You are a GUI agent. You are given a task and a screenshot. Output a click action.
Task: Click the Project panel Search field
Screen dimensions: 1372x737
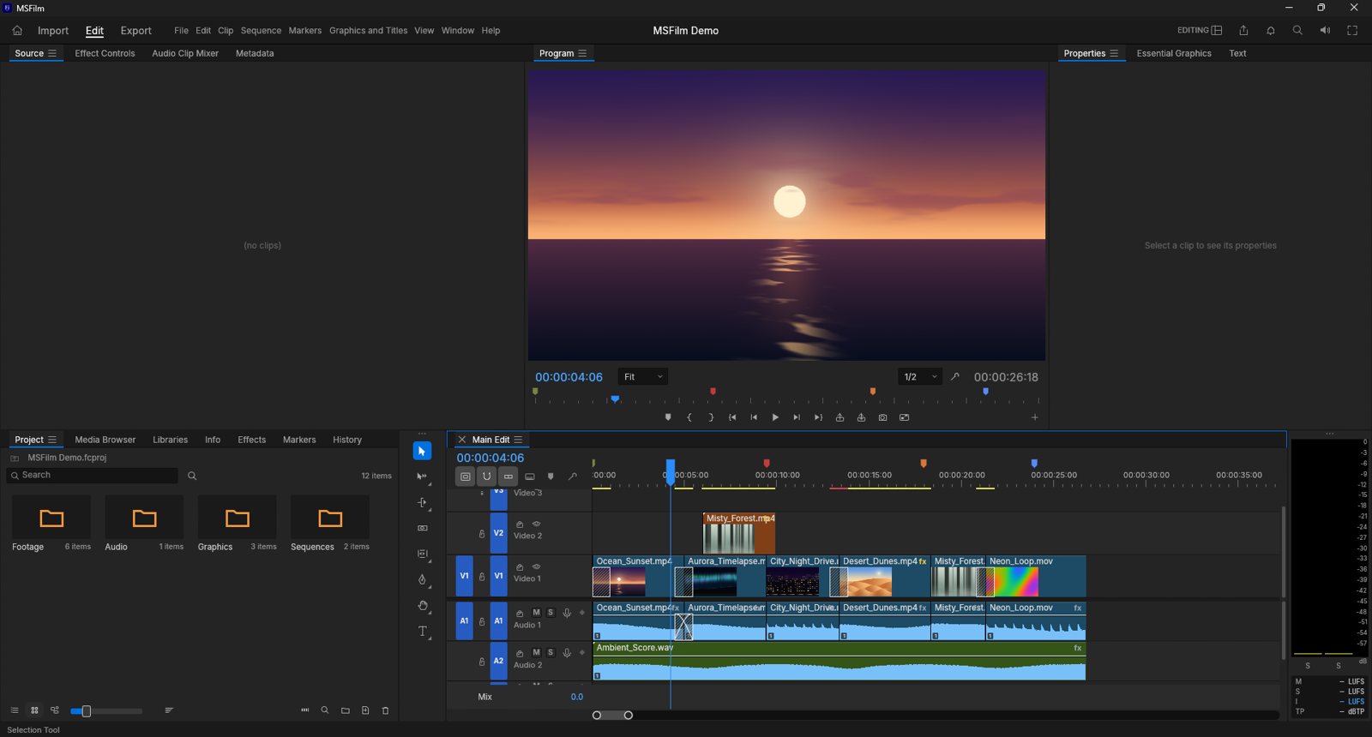click(92, 475)
